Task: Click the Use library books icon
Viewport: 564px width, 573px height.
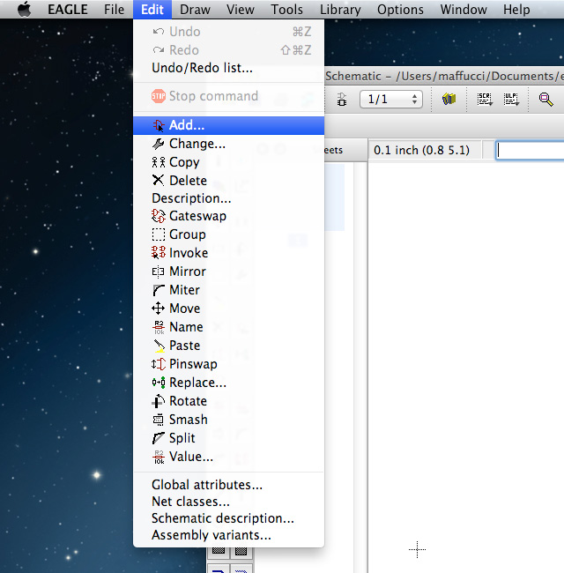Action: point(449,100)
